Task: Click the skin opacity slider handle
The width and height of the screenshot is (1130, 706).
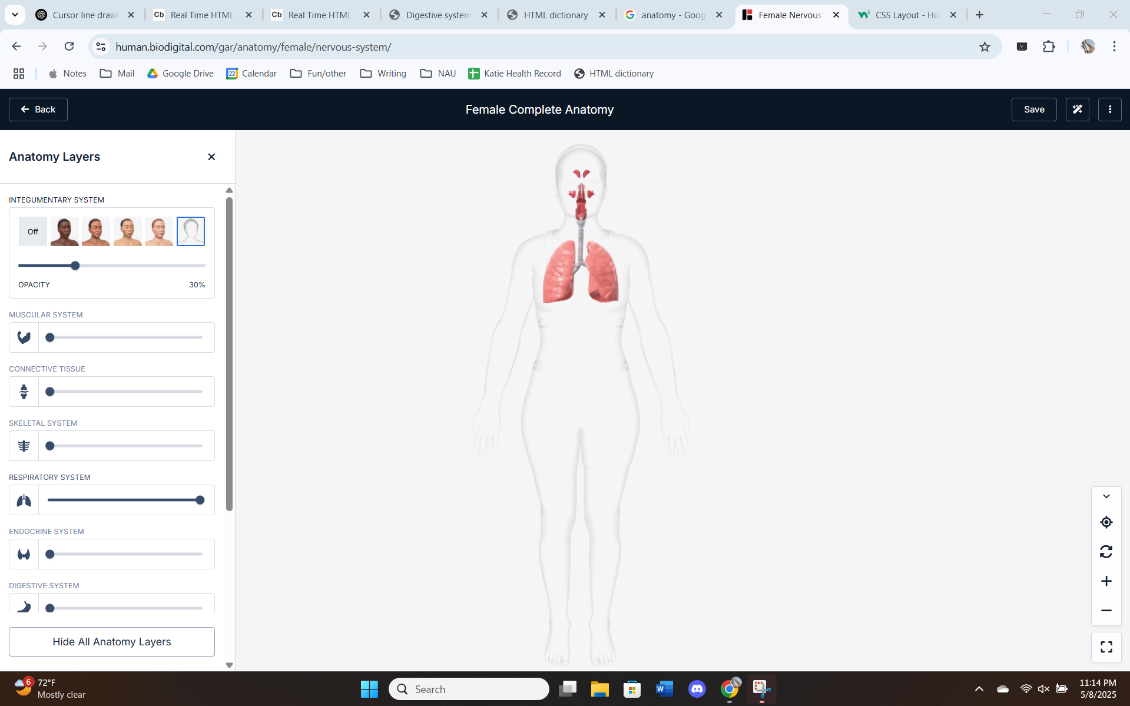Action: (x=75, y=266)
